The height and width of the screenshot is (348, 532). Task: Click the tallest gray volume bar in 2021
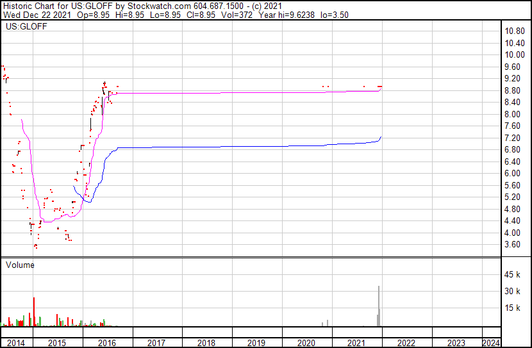(x=379, y=306)
